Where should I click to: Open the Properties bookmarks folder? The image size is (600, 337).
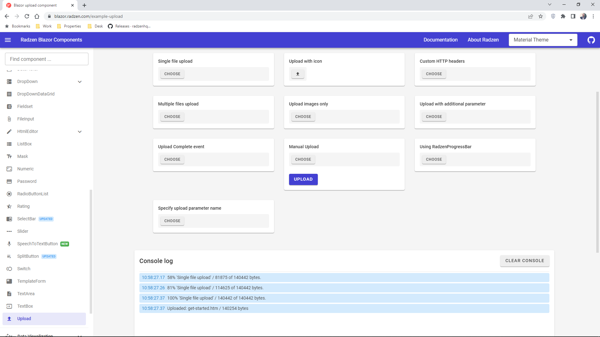click(69, 26)
